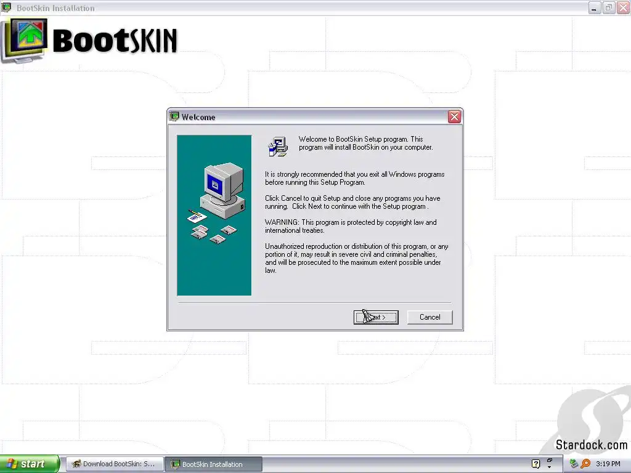Click the BootSkin wordmark text
The height and width of the screenshot is (473, 631).
pos(115,41)
